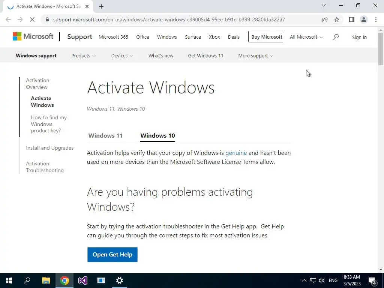Open Server Manager taskbar icon
Viewport: 384px width, 288px height.
point(101,280)
